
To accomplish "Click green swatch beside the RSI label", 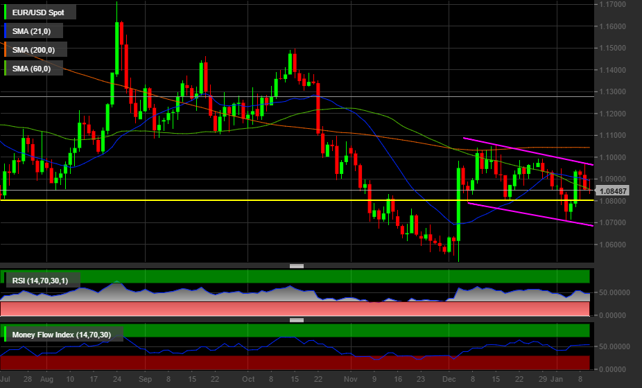I will pyautogui.click(x=6, y=281).
